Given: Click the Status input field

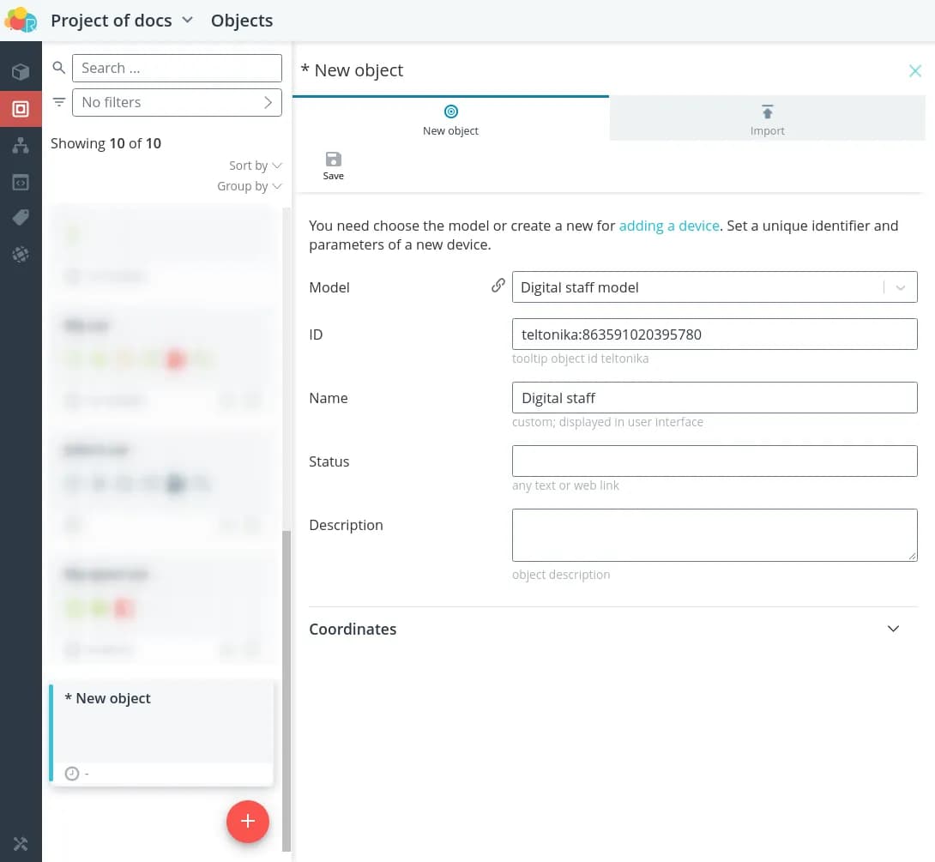Looking at the screenshot, I should (x=715, y=461).
